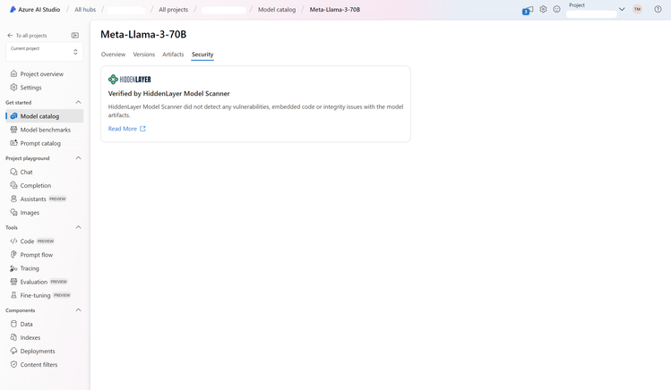Click the Fine-tuning flask icon
This screenshot has height=390, width=671.
(x=13, y=295)
